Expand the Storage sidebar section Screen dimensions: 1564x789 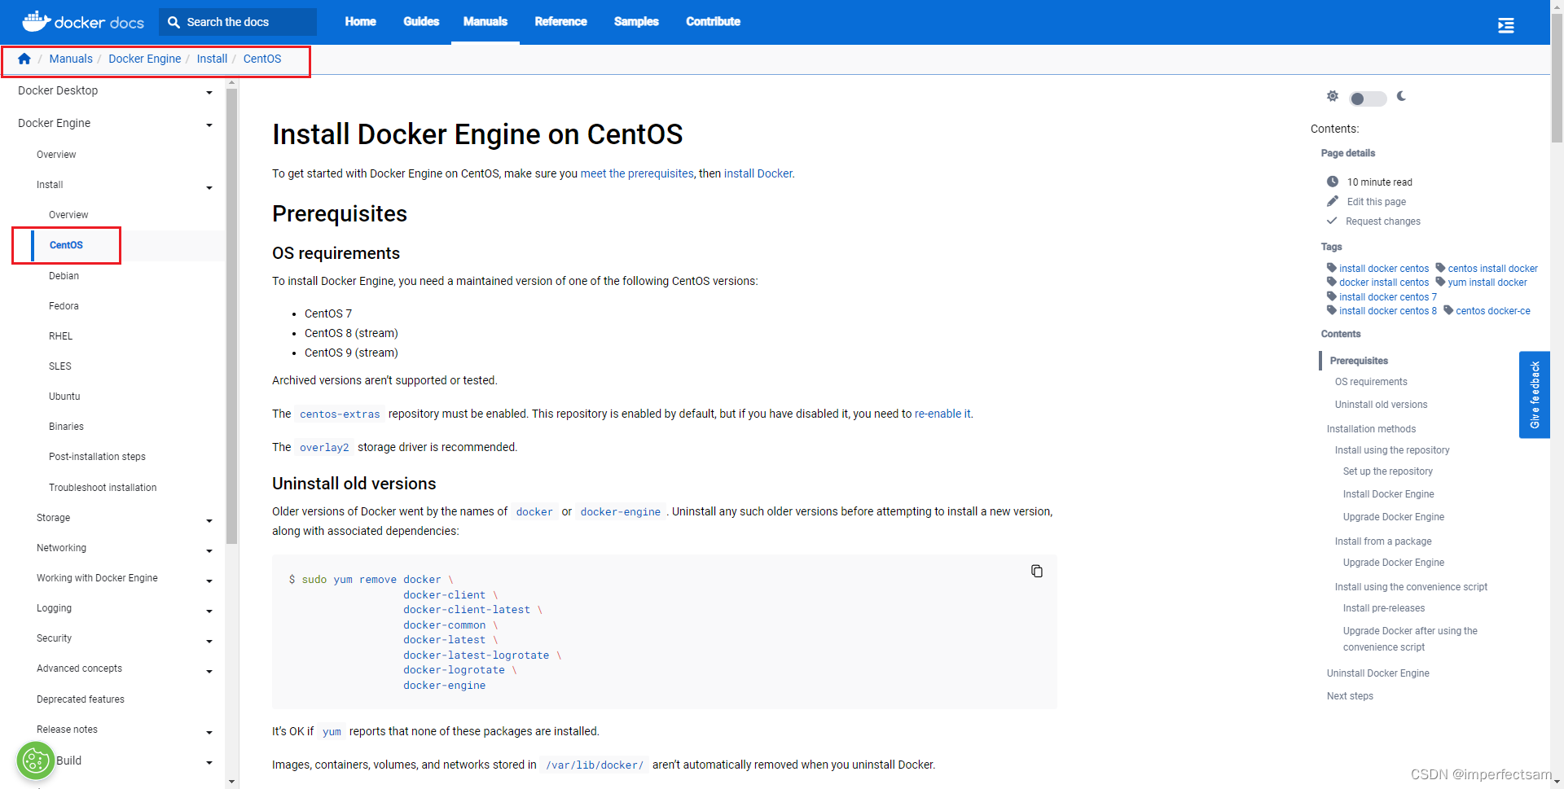tap(209, 521)
